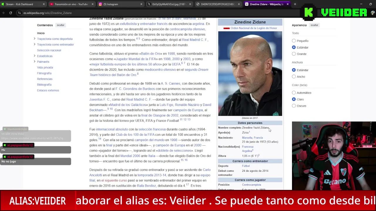Close the Instagram tab
The image size is (376, 211).
pyautogui.click(x=141, y=4)
